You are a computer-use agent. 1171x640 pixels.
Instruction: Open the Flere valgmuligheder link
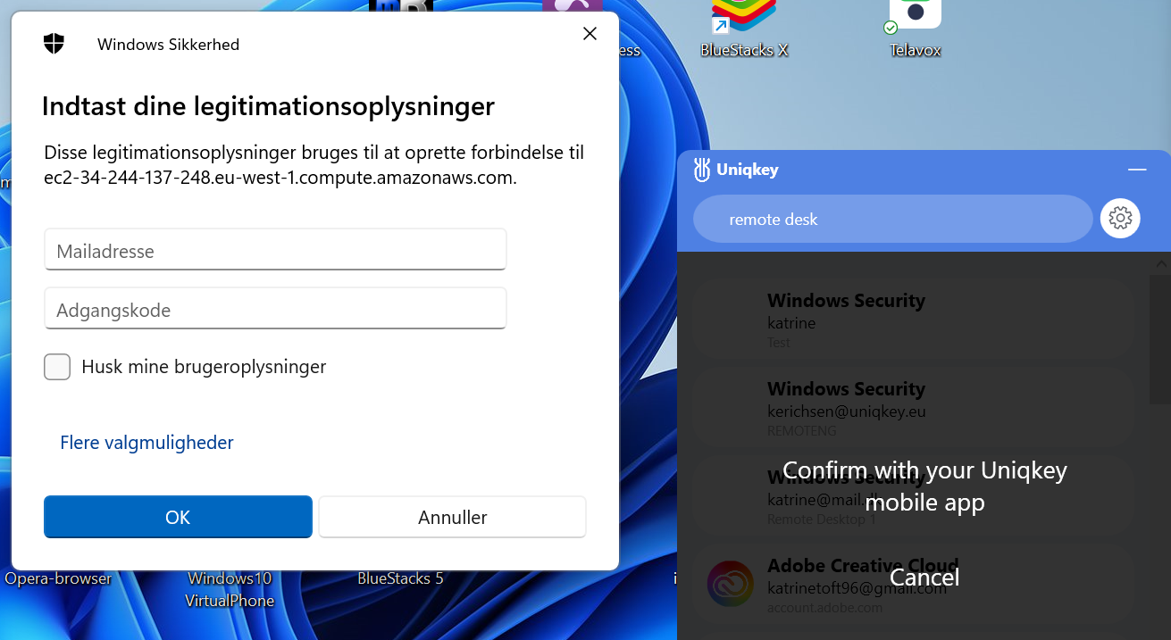pos(146,443)
